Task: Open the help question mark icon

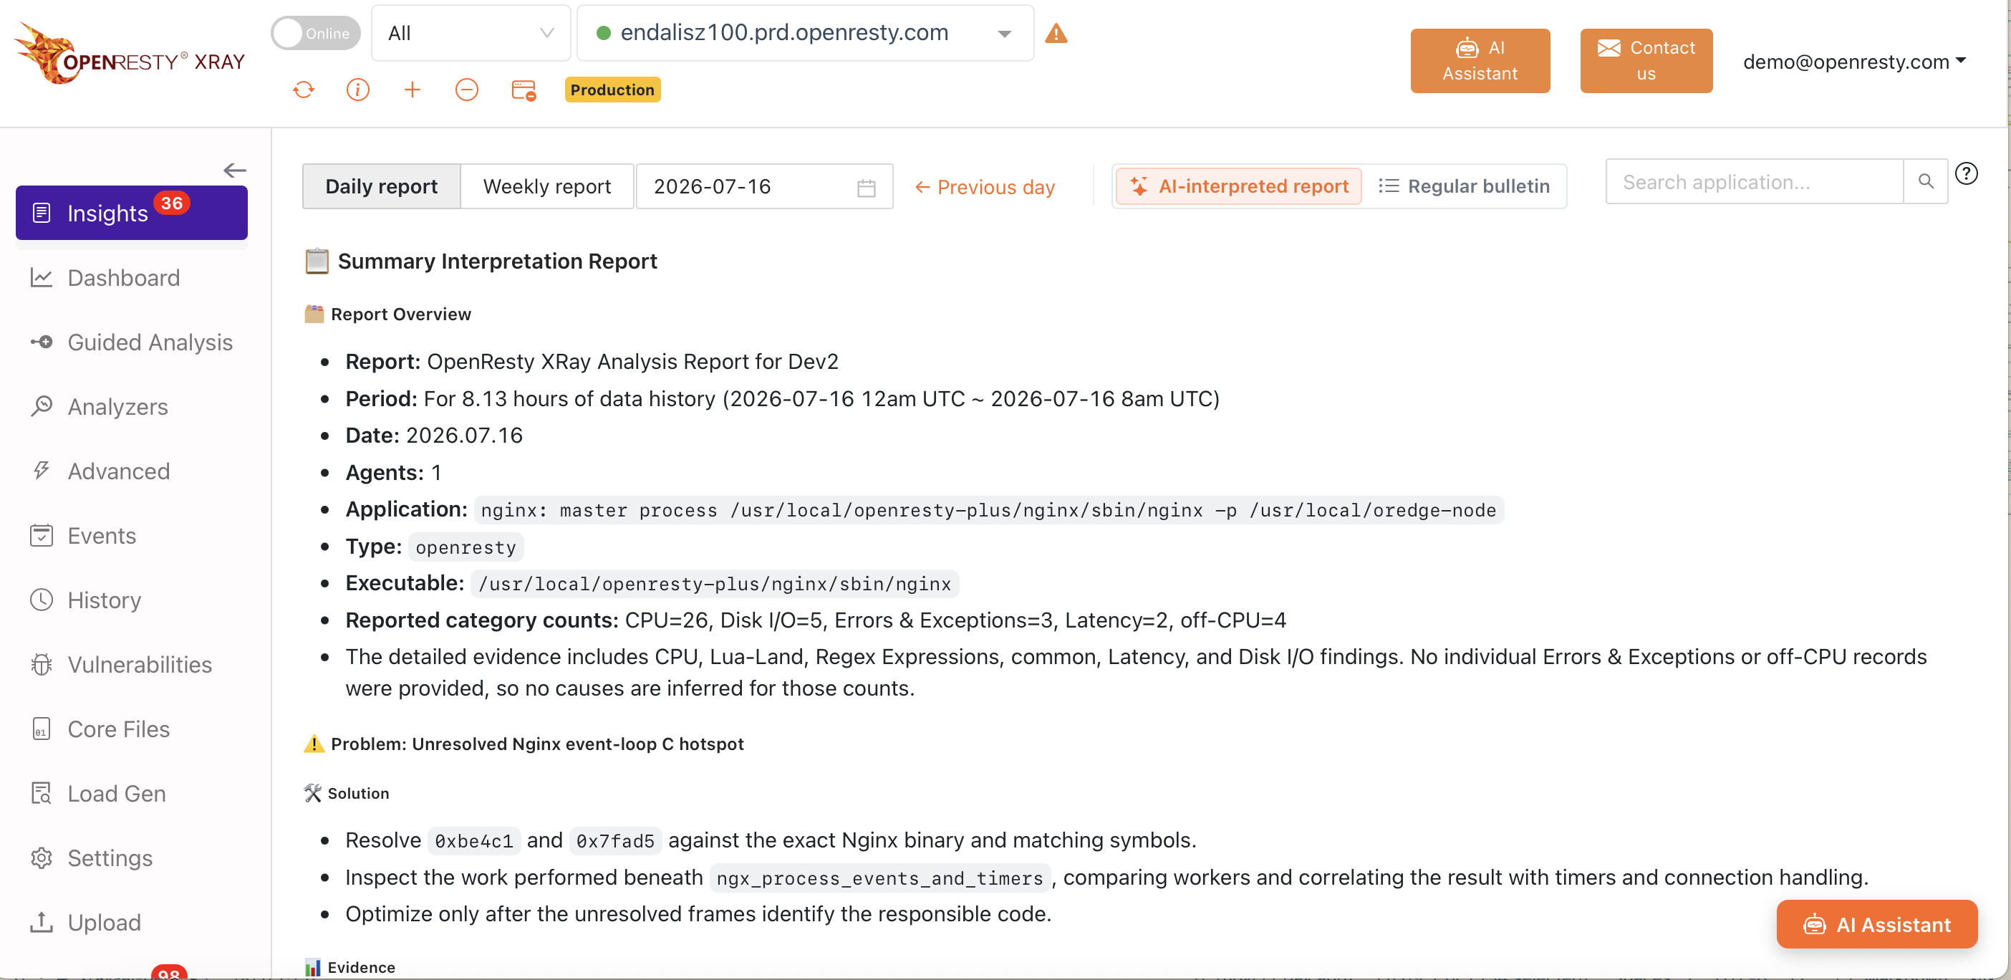Action: 1966,173
